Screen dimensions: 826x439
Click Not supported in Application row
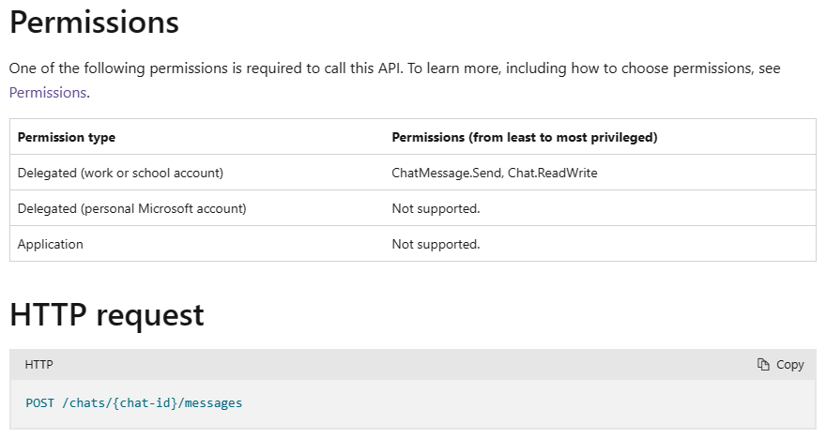coord(436,244)
